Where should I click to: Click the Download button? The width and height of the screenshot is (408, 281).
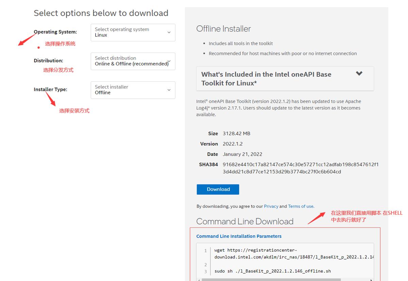pyautogui.click(x=218, y=189)
